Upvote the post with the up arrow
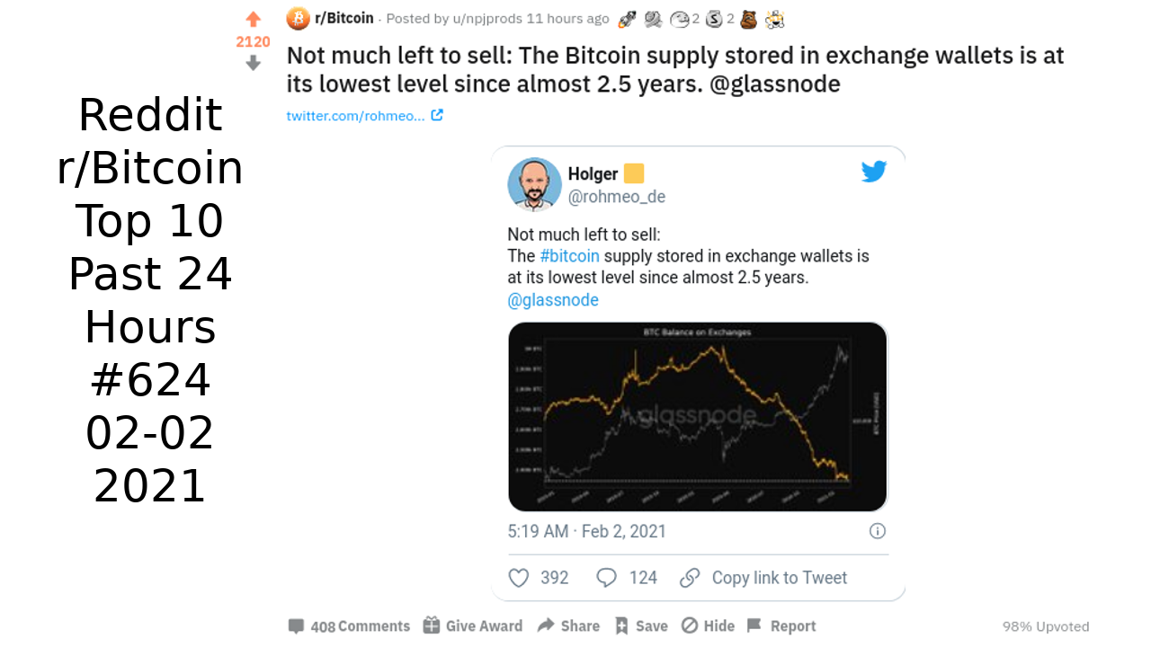 (253, 18)
